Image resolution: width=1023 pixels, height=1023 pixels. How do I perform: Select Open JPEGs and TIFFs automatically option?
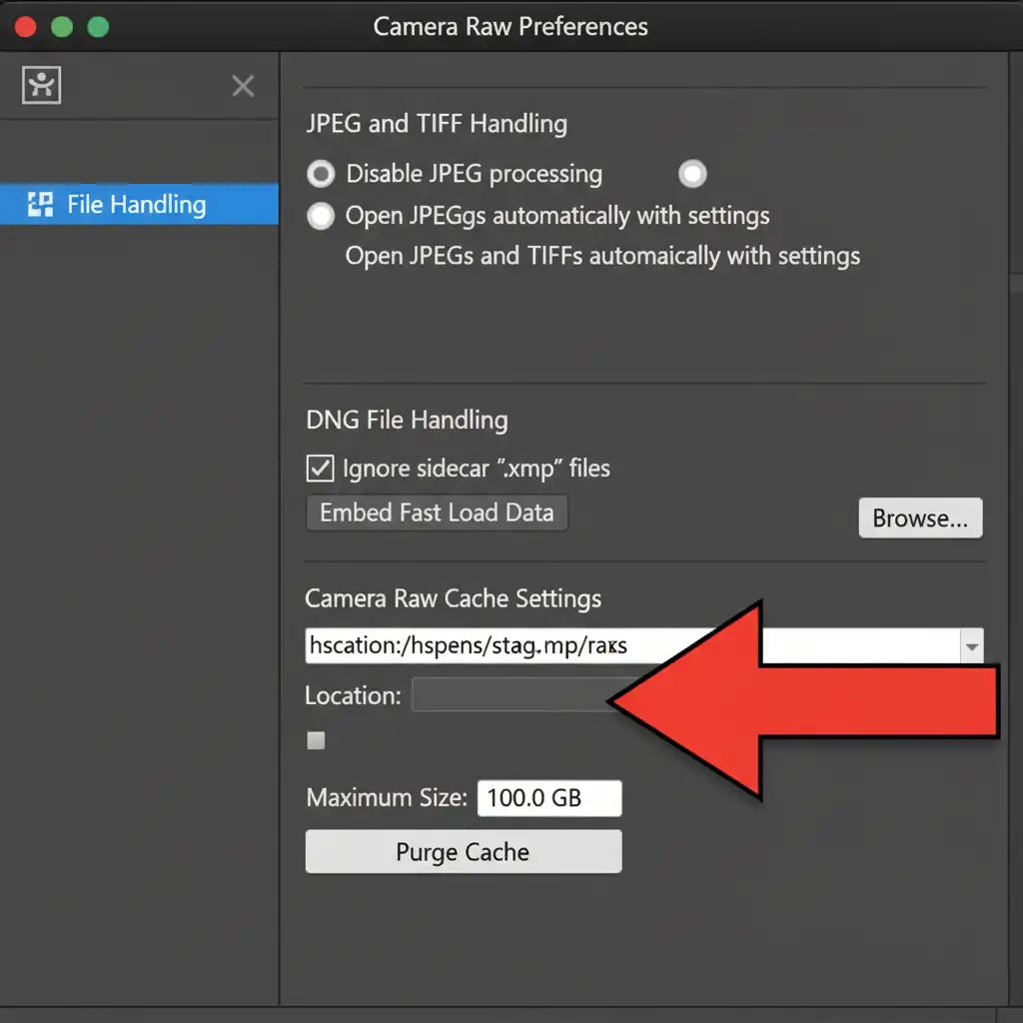pyautogui.click(x=602, y=256)
